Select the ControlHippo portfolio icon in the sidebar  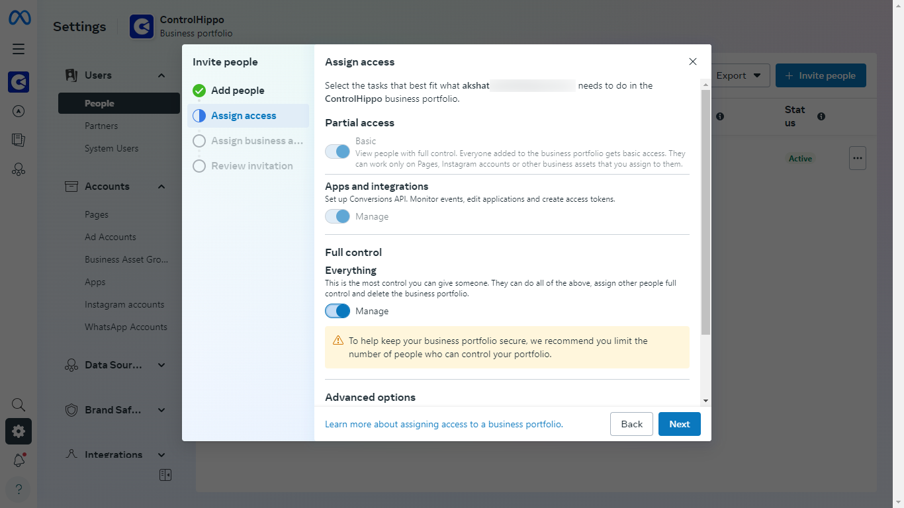19,82
